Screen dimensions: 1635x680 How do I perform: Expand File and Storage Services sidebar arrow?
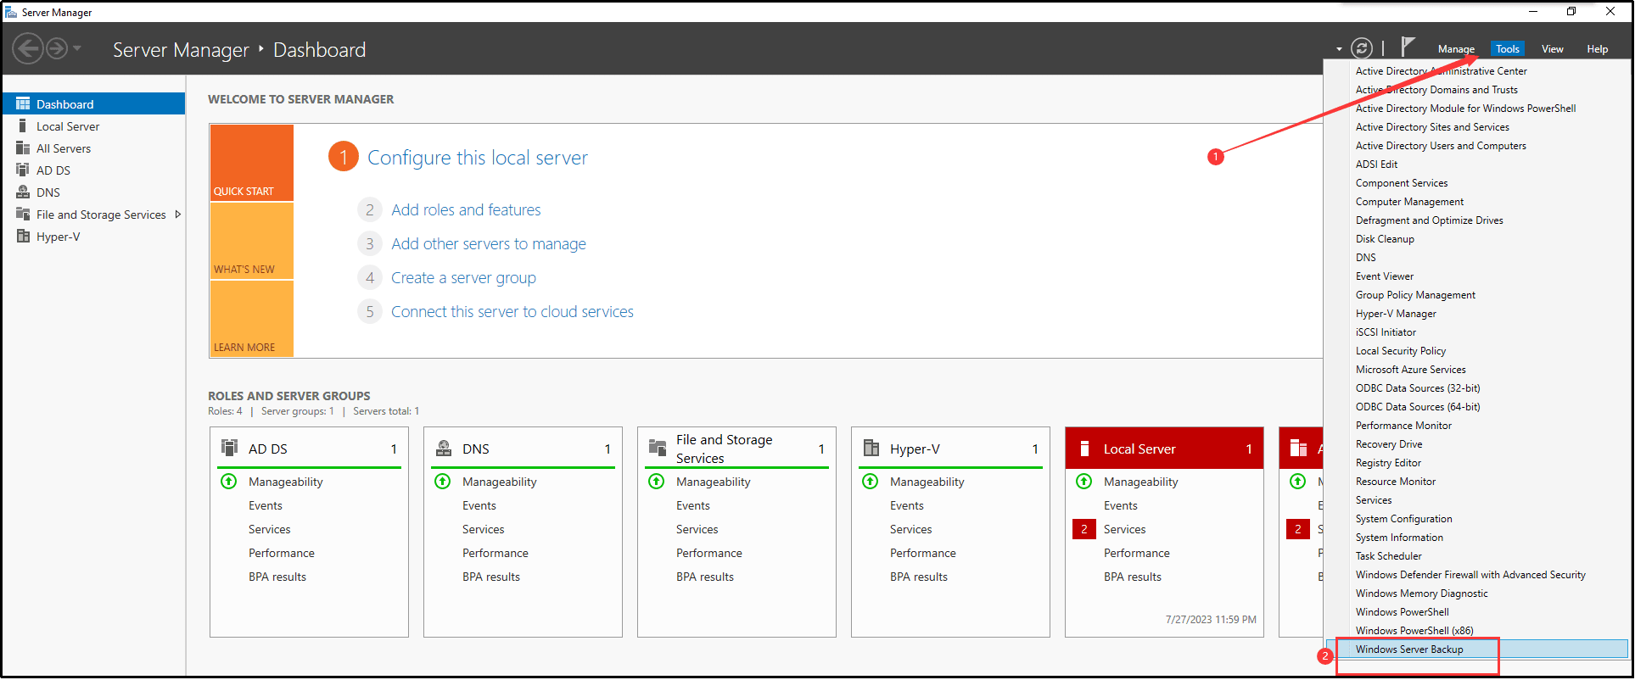pos(177,215)
